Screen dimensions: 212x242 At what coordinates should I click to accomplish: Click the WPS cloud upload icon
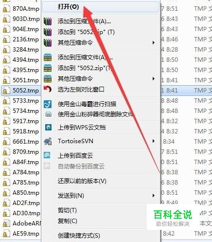coord(48,128)
